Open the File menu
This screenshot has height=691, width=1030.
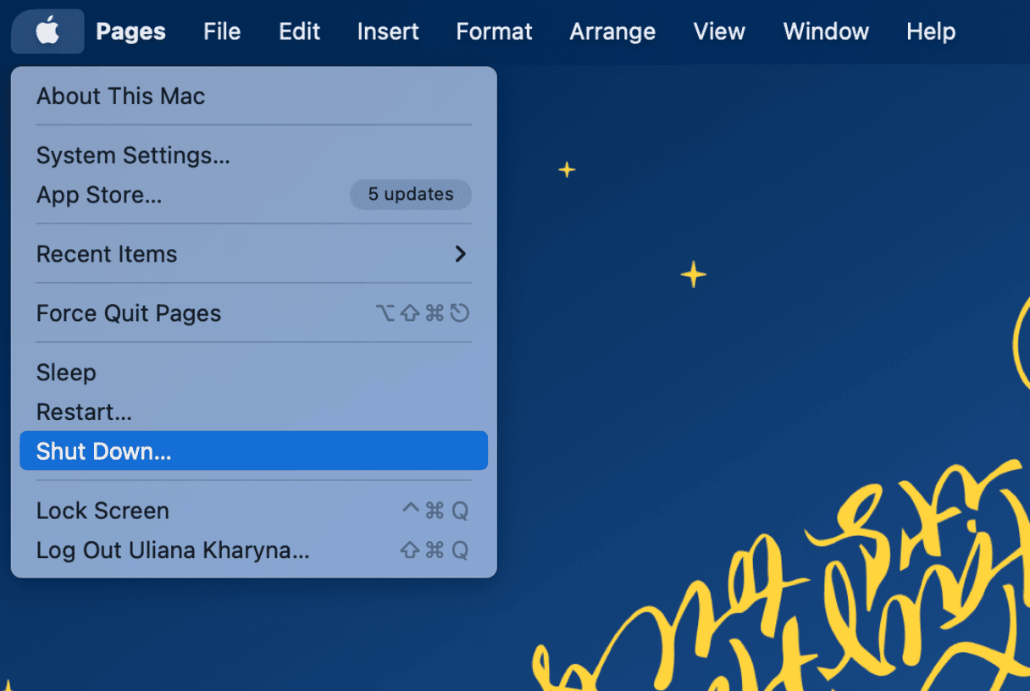(222, 32)
